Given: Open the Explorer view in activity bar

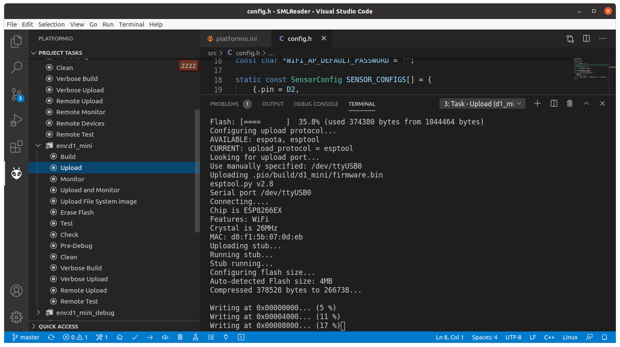Looking at the screenshot, I should click(x=16, y=41).
